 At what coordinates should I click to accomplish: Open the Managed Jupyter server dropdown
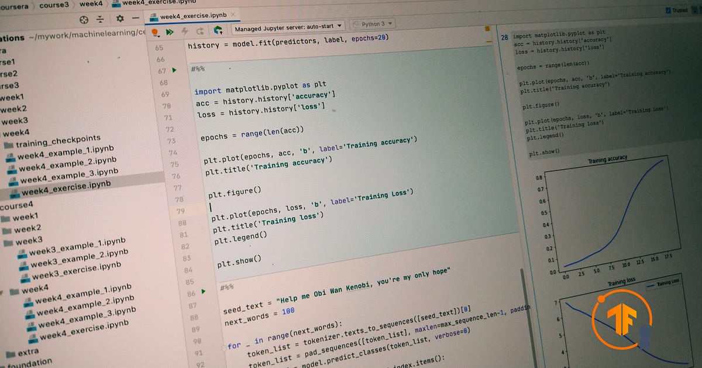pyautogui.click(x=287, y=27)
